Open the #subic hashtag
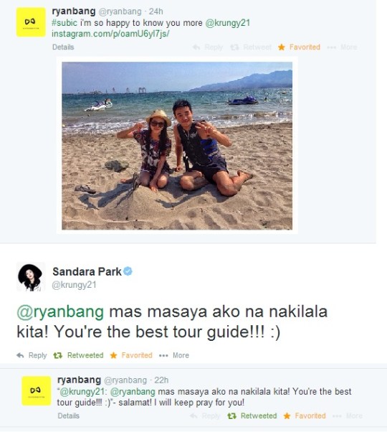Screen dimensions: 387x432 [x=64, y=23]
